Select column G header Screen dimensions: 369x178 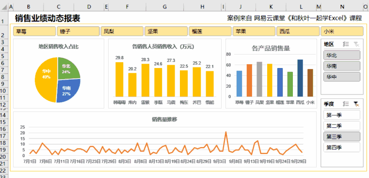coord(165,7)
